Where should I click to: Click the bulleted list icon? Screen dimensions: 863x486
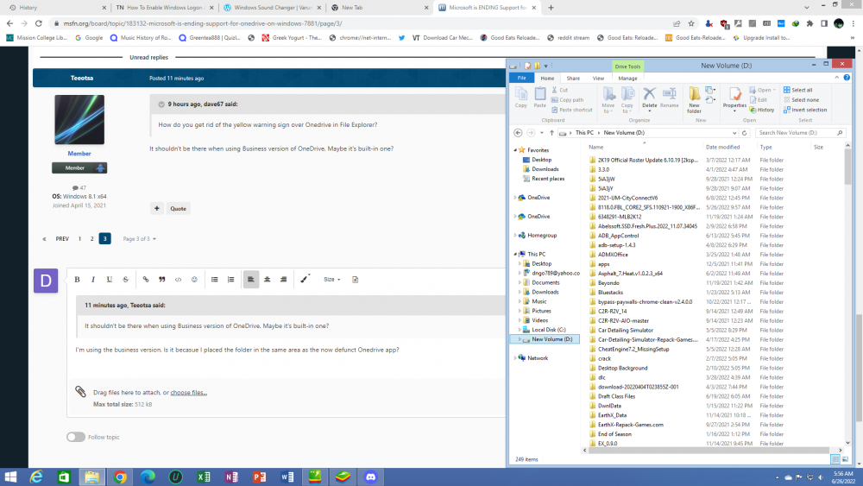(x=215, y=280)
